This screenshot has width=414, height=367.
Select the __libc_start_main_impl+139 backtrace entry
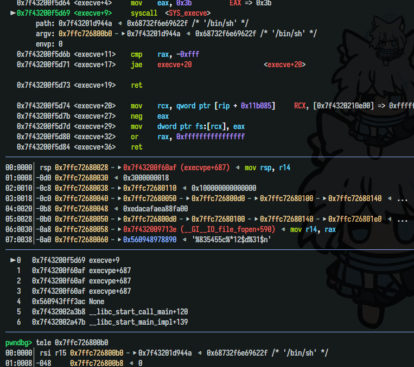pos(138,322)
